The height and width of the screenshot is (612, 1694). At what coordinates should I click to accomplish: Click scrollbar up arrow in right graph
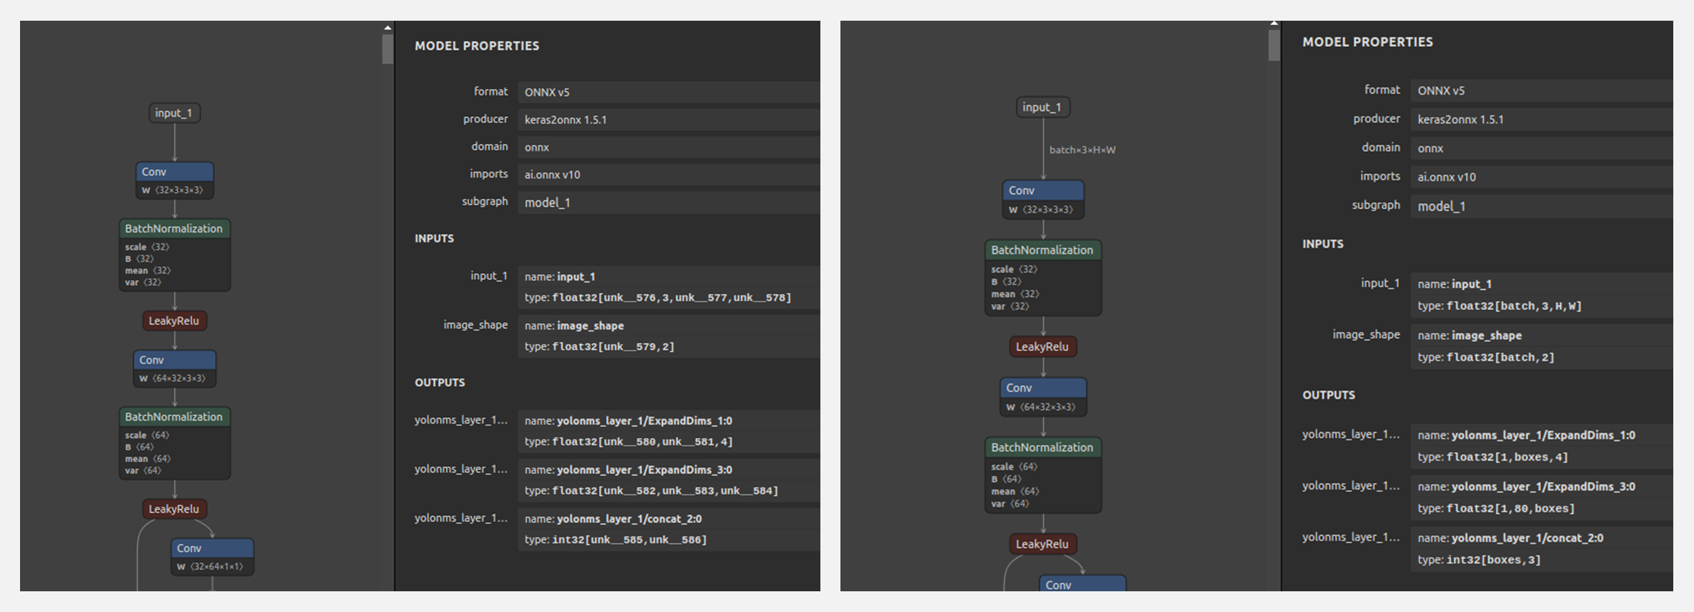click(1274, 23)
